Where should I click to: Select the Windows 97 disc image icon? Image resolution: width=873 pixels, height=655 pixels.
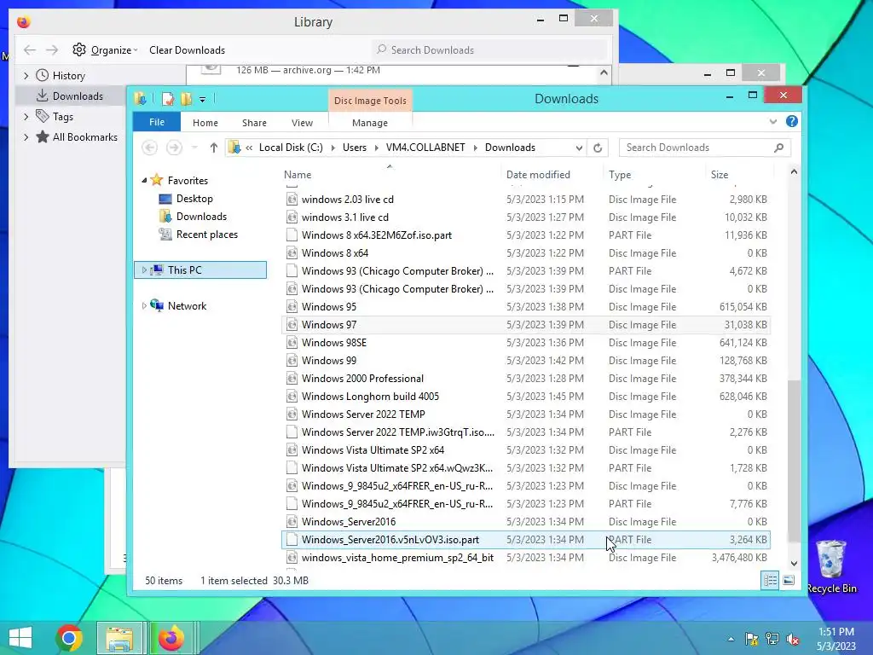pyautogui.click(x=292, y=325)
